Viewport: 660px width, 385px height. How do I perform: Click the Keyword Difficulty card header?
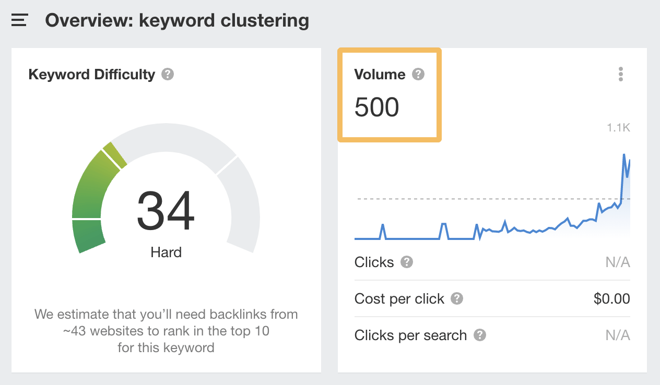tap(91, 75)
